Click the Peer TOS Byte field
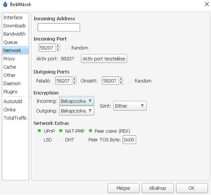This screenshot has height=195, width=211. [129, 140]
